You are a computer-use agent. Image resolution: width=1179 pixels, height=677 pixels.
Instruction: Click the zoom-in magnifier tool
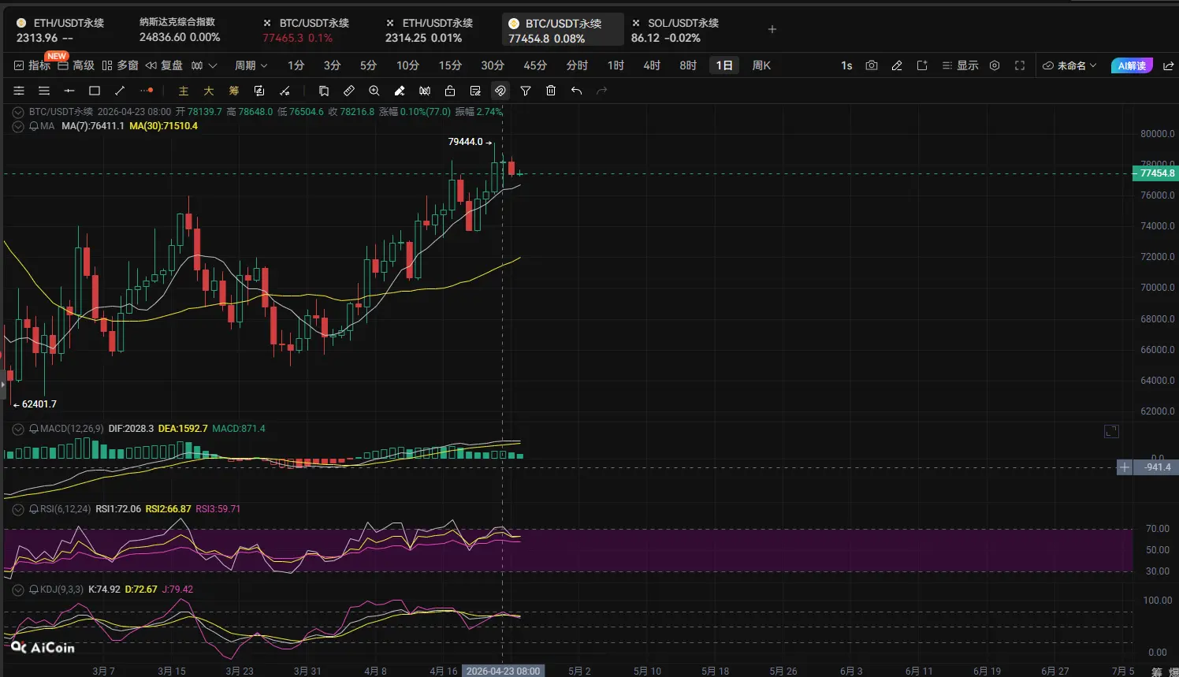[x=374, y=91]
